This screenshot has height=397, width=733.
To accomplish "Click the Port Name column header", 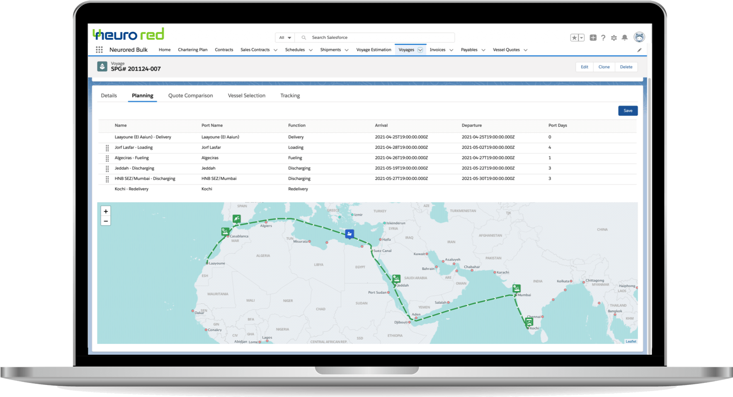I will 212,125.
